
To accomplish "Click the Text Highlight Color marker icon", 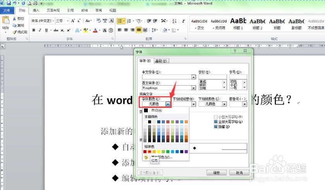I will point(86,30).
